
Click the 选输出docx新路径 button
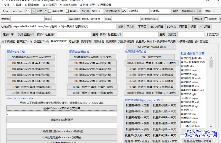click(62, 120)
